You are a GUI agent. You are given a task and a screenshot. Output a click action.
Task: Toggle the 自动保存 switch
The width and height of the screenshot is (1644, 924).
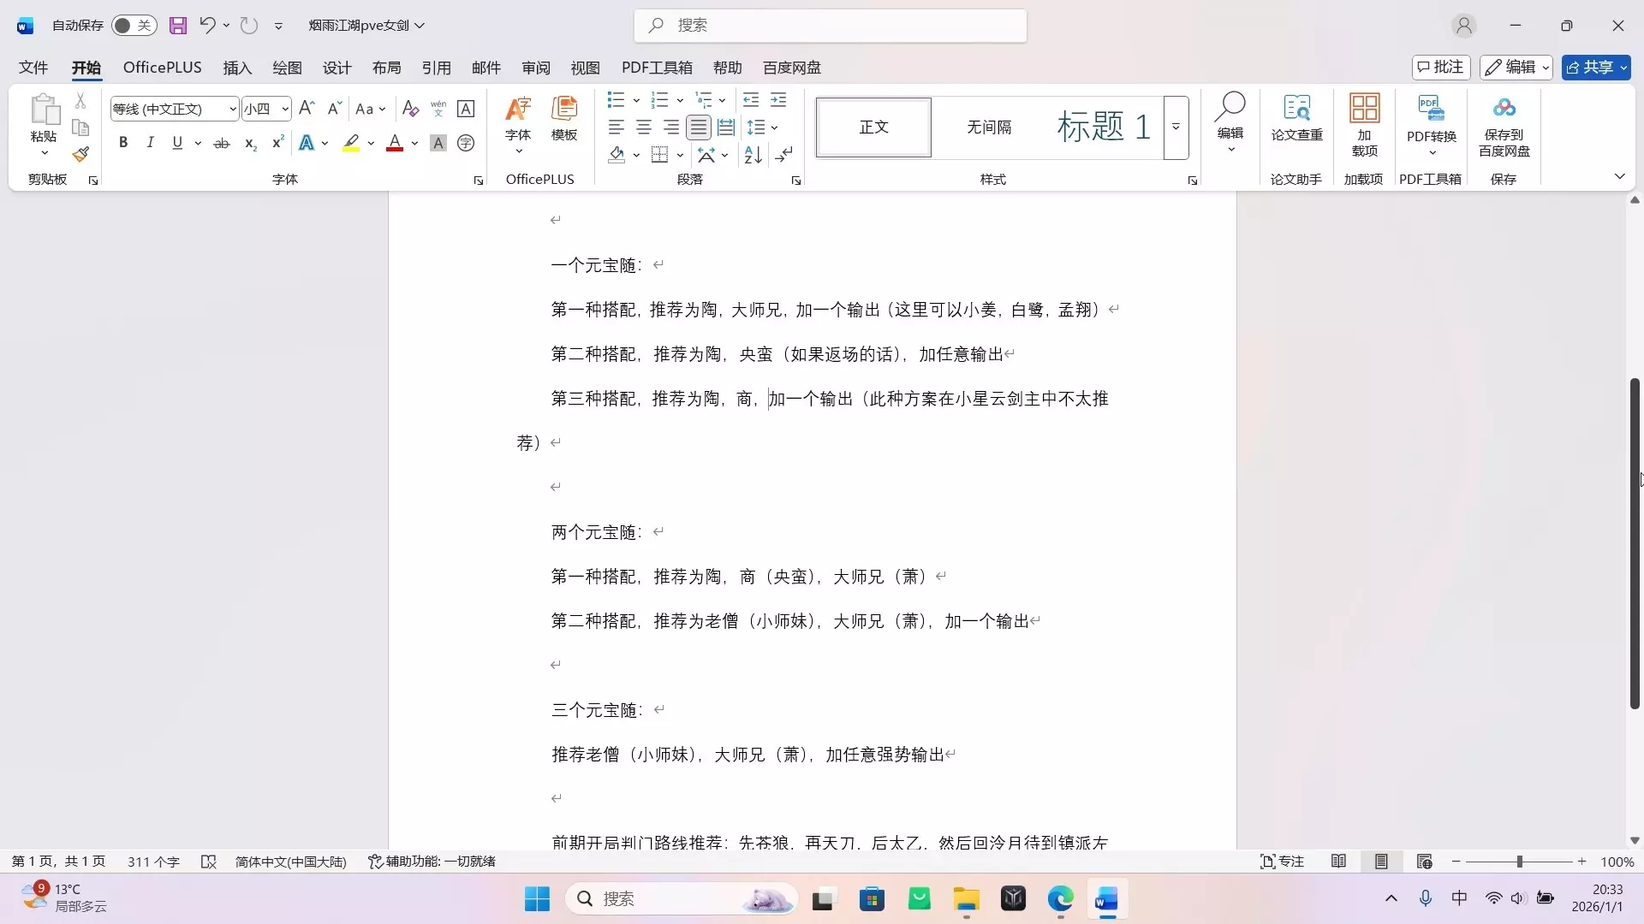pyautogui.click(x=134, y=26)
